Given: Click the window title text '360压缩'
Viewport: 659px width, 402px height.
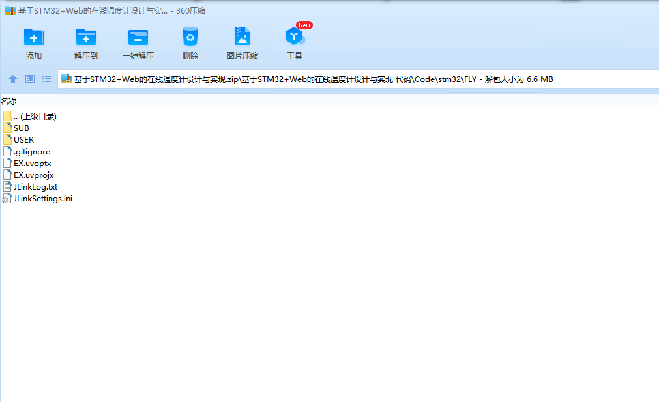Looking at the screenshot, I should pos(190,11).
